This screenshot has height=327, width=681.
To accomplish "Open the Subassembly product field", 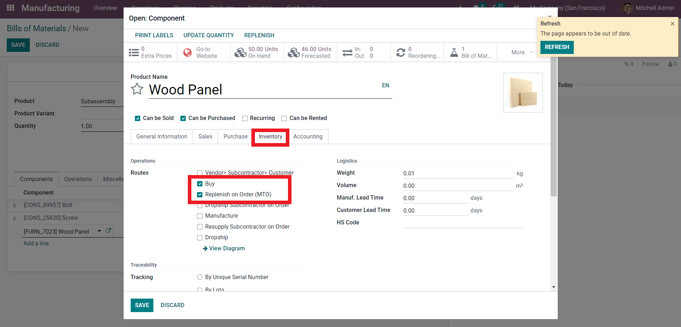I will [102, 101].
